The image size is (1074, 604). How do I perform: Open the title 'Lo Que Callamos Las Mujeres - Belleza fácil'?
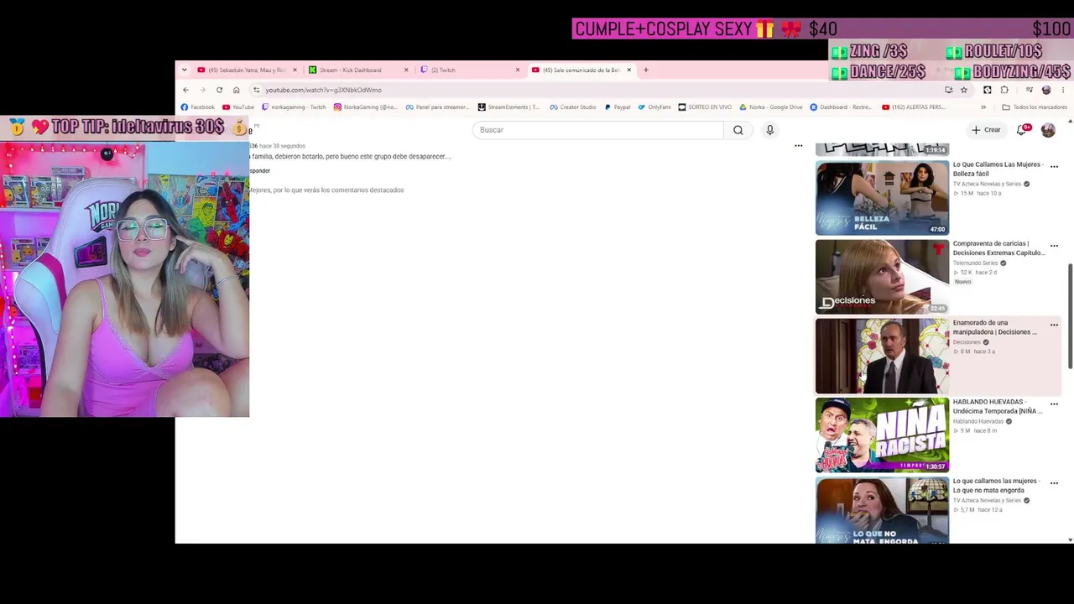(998, 169)
